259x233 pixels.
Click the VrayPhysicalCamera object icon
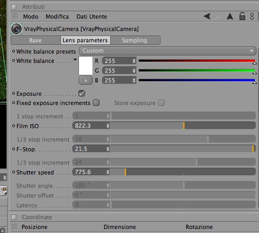(x=16, y=29)
